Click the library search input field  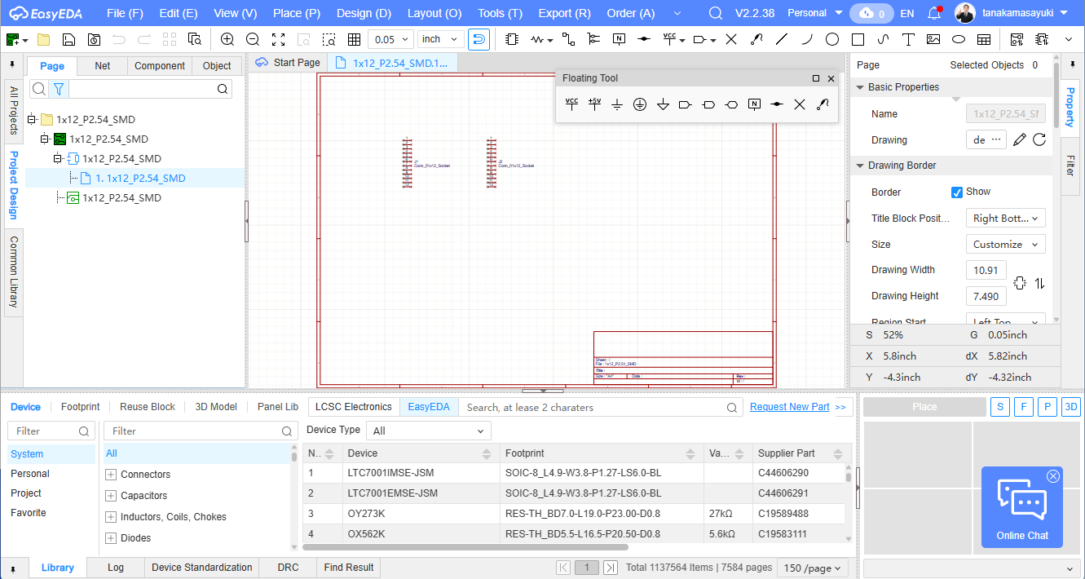pos(595,407)
